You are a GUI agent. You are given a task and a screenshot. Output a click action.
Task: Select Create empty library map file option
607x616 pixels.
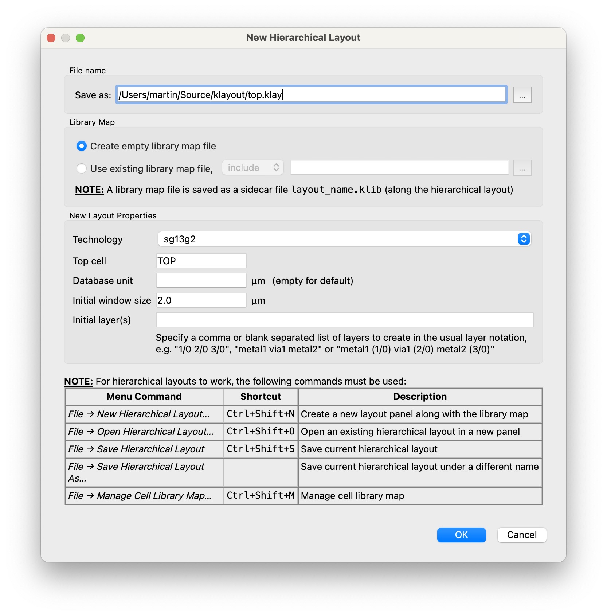[82, 146]
